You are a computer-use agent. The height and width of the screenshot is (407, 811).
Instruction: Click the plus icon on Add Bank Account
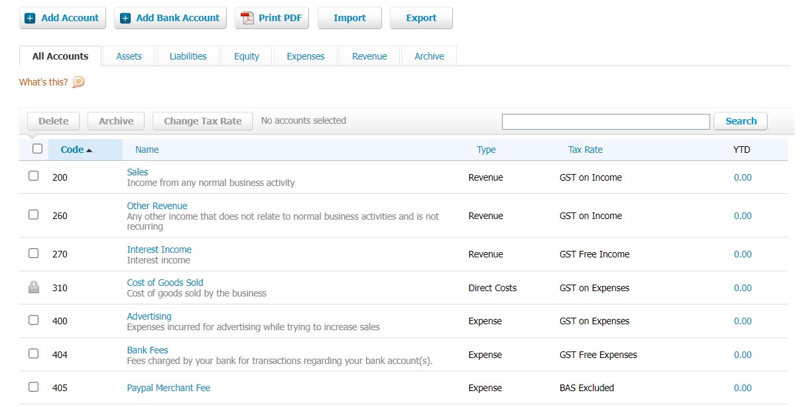(125, 19)
